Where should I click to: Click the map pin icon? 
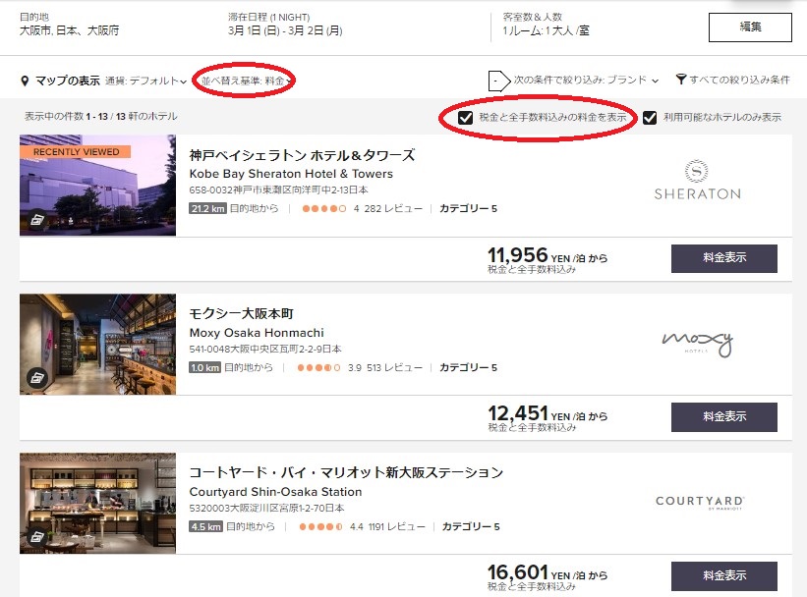pyautogui.click(x=25, y=81)
